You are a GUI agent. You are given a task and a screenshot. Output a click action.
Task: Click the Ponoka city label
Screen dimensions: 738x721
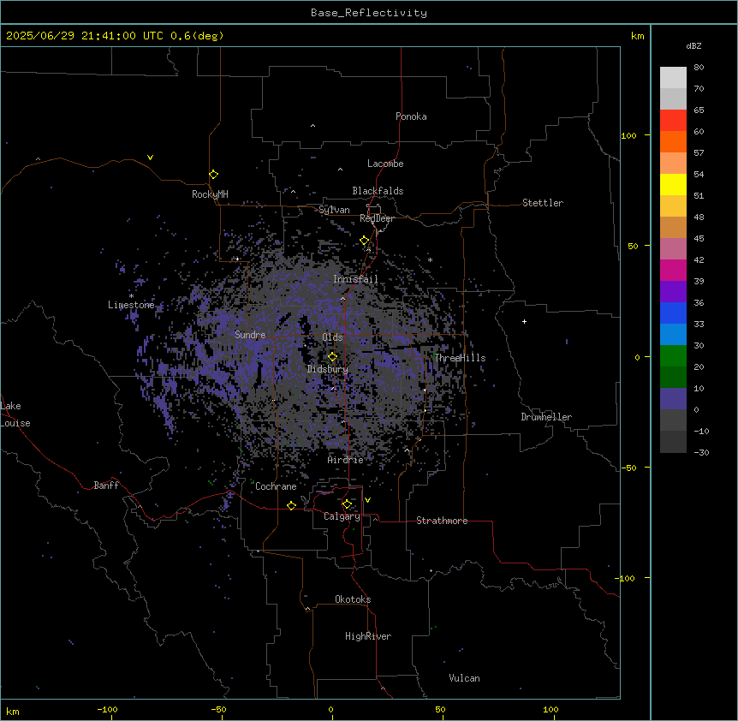(411, 116)
